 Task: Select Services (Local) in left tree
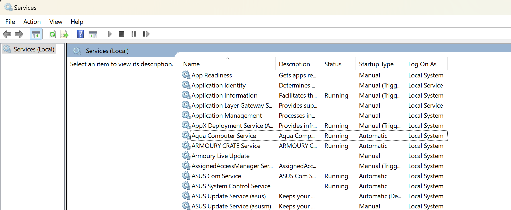point(34,49)
